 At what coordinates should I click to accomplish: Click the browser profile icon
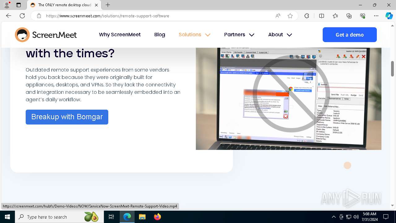(7, 5)
